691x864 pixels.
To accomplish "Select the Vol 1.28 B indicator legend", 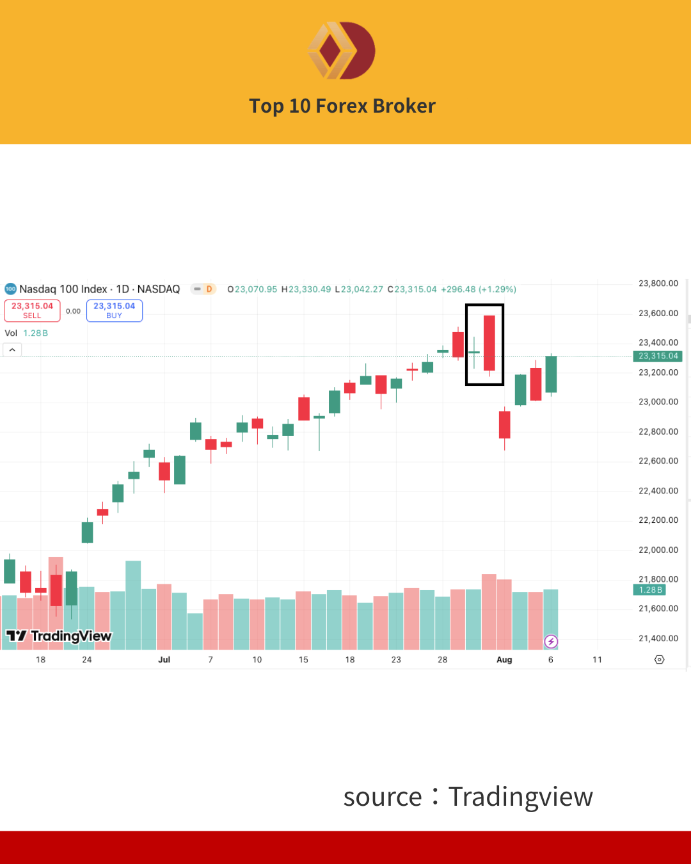I will coord(26,333).
